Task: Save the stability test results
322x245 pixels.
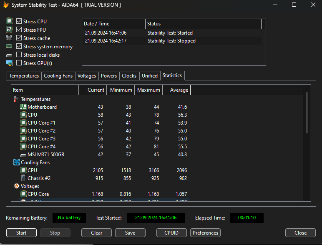Action: point(130,232)
